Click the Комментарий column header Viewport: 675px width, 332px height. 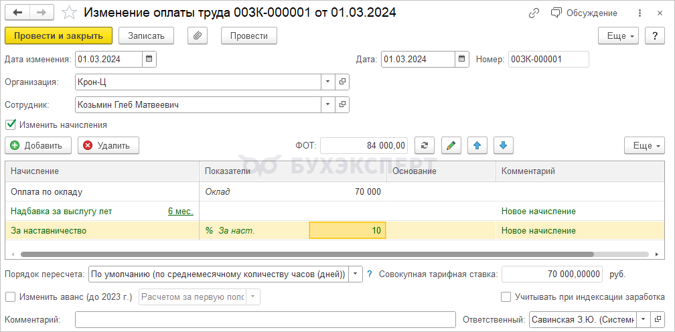(579, 171)
